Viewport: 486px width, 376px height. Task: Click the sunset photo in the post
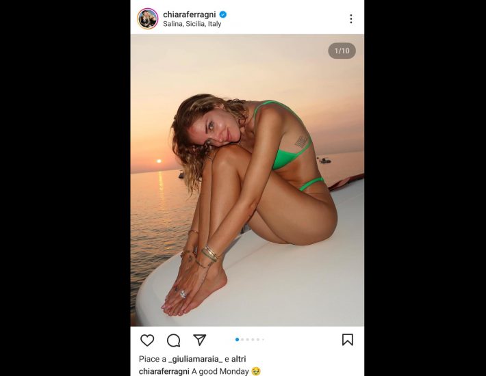pyautogui.click(x=247, y=180)
